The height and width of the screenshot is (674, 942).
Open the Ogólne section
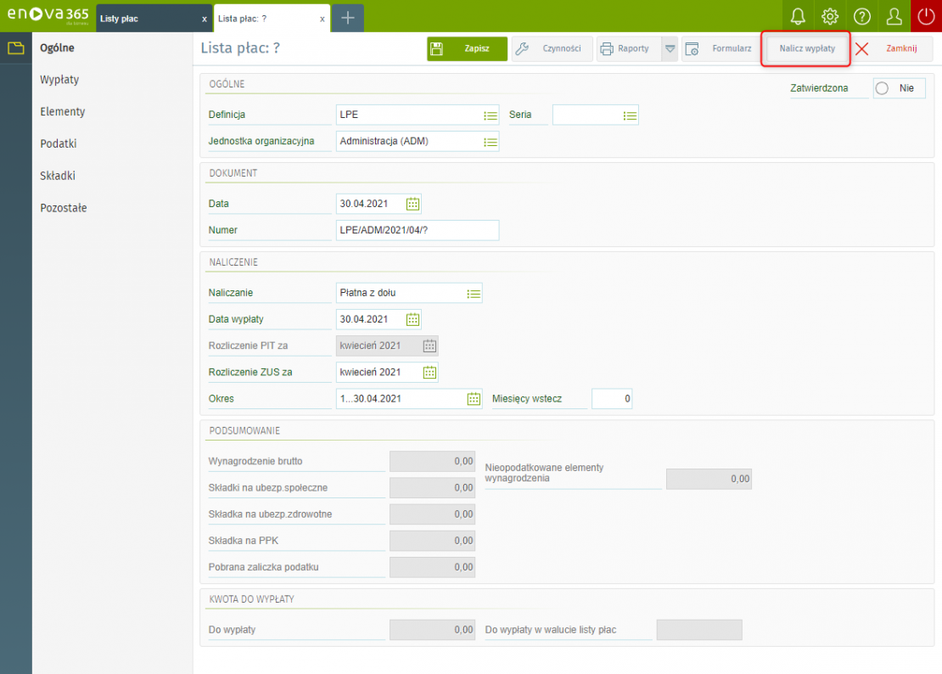57,48
